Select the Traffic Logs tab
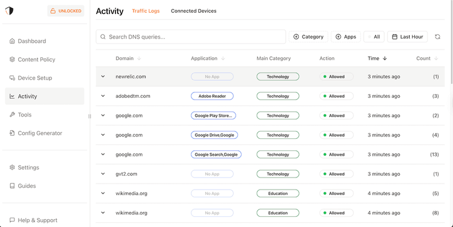This screenshot has width=453, height=227. pos(146,11)
